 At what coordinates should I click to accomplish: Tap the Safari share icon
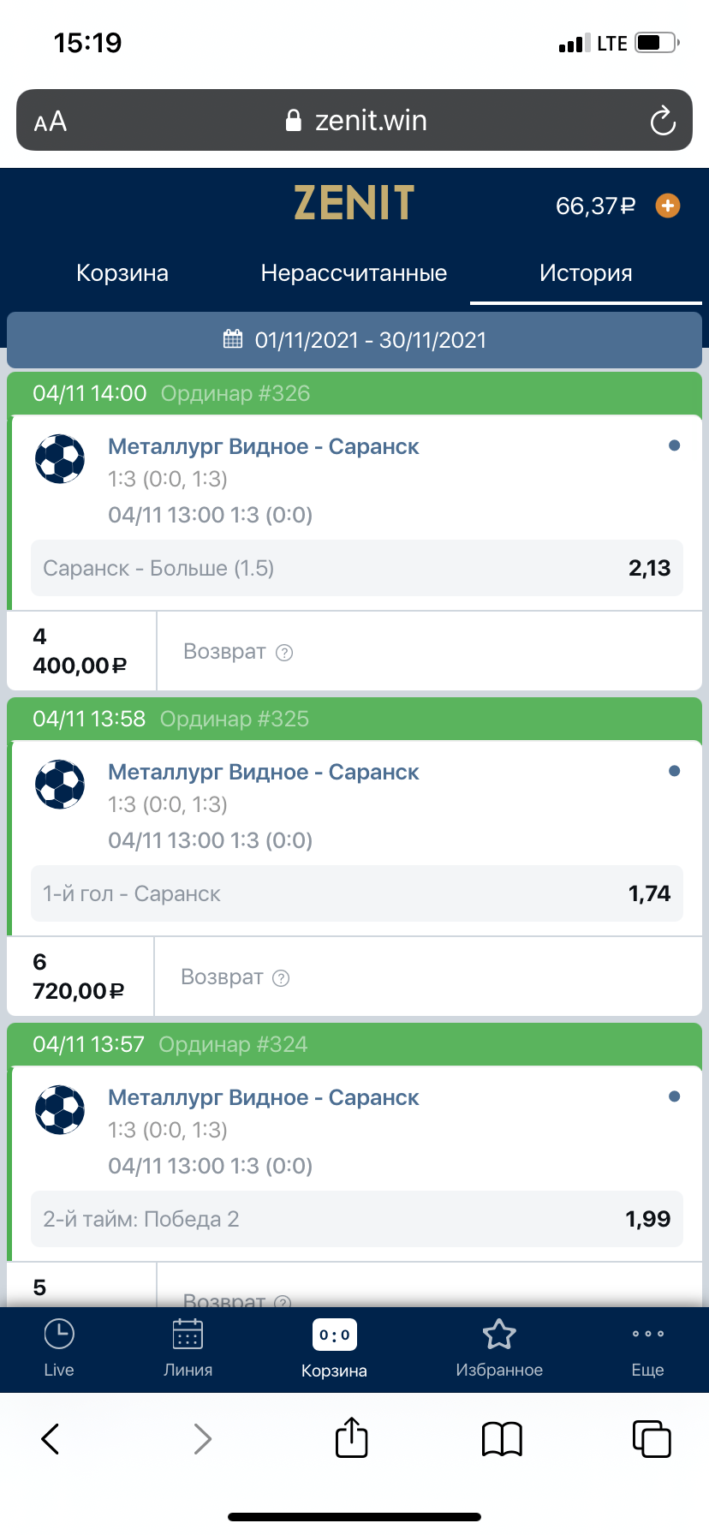tap(351, 1438)
